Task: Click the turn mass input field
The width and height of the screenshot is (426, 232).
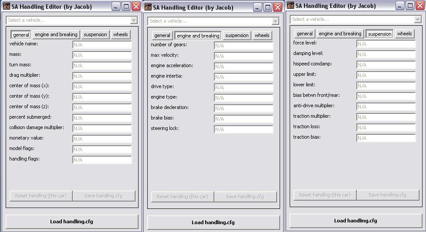Action: 102,65
